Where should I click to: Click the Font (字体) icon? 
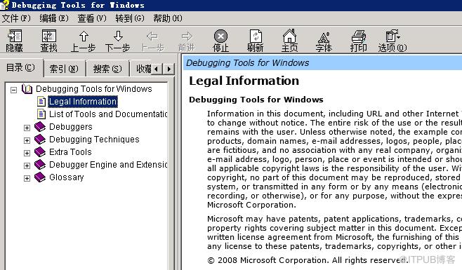coord(324,37)
